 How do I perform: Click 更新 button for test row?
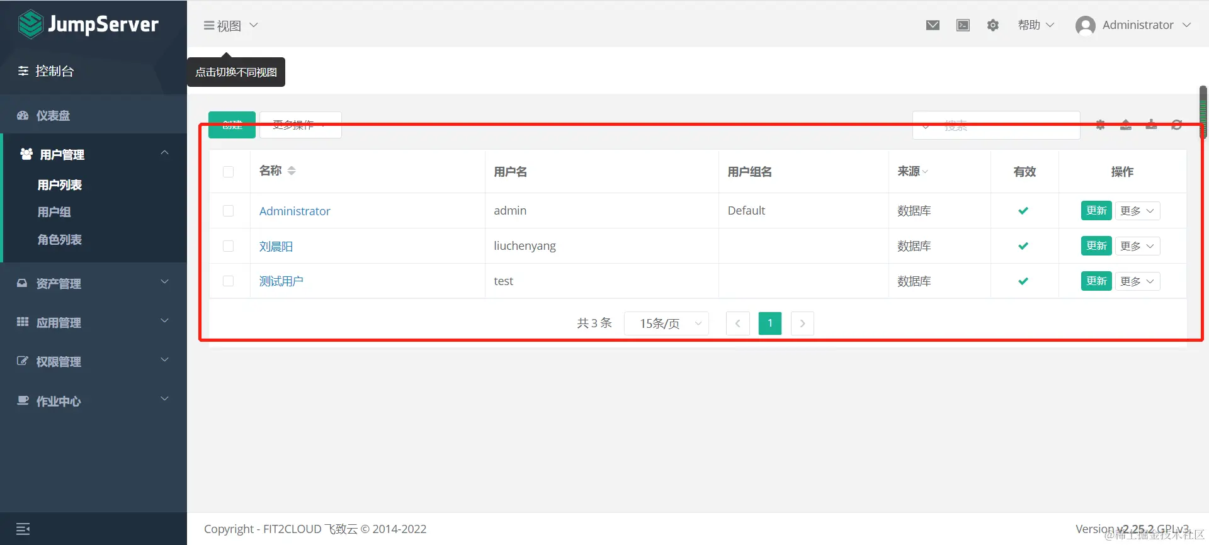[1096, 281]
